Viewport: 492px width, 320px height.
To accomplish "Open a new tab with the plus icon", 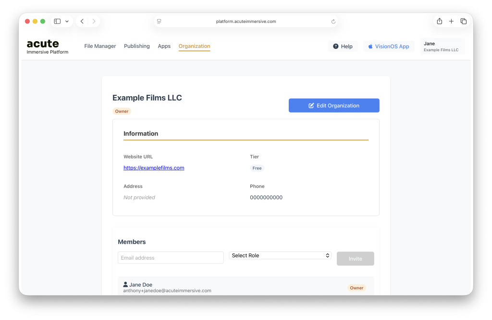I will [x=451, y=21].
